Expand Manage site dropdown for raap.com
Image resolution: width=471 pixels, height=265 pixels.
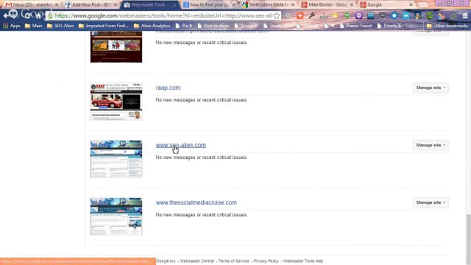tap(431, 88)
